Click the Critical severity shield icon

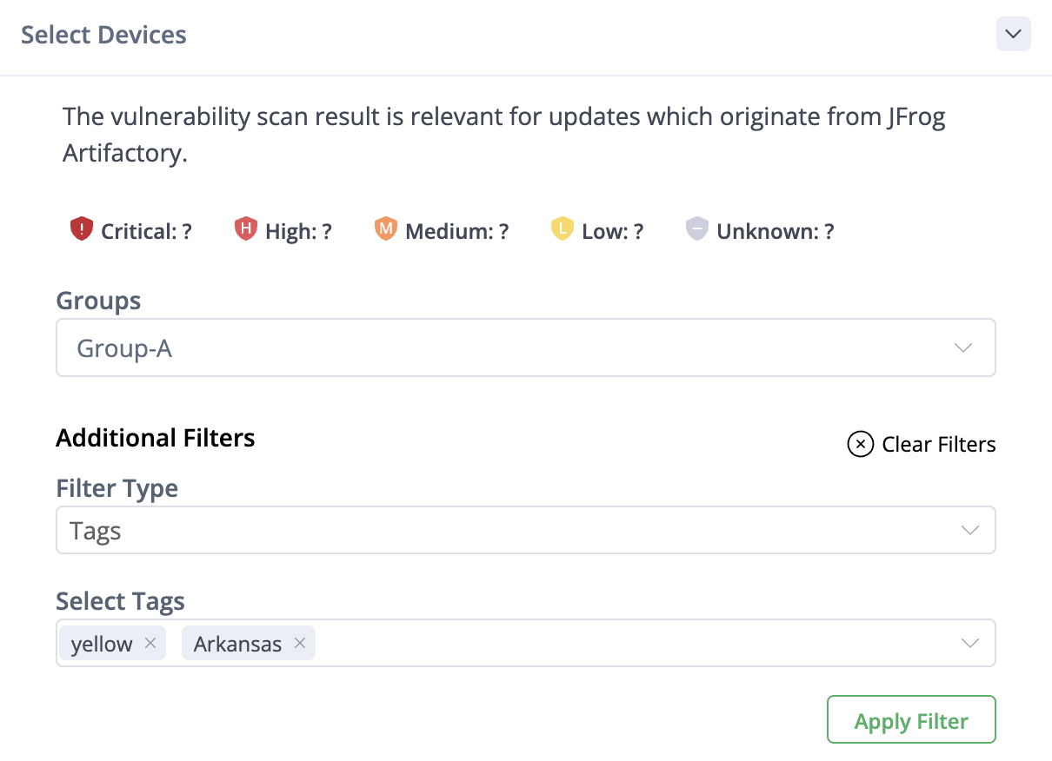coord(81,229)
